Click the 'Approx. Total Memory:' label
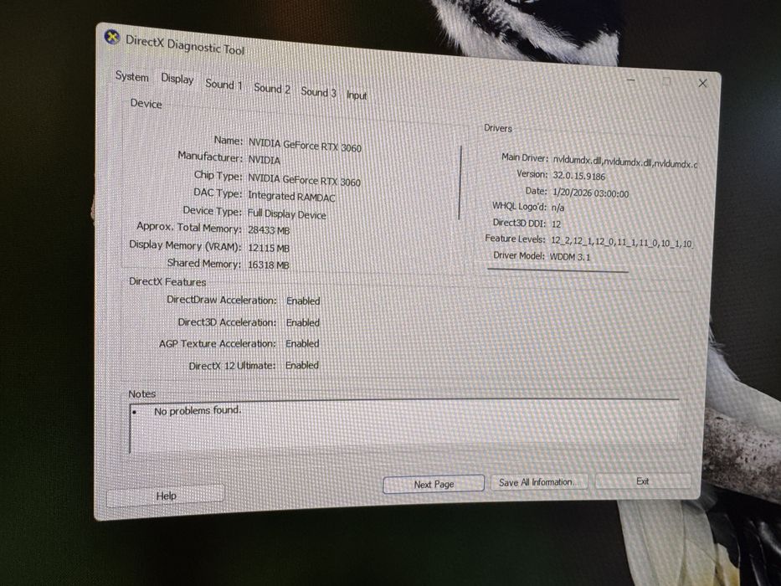 pos(189,227)
